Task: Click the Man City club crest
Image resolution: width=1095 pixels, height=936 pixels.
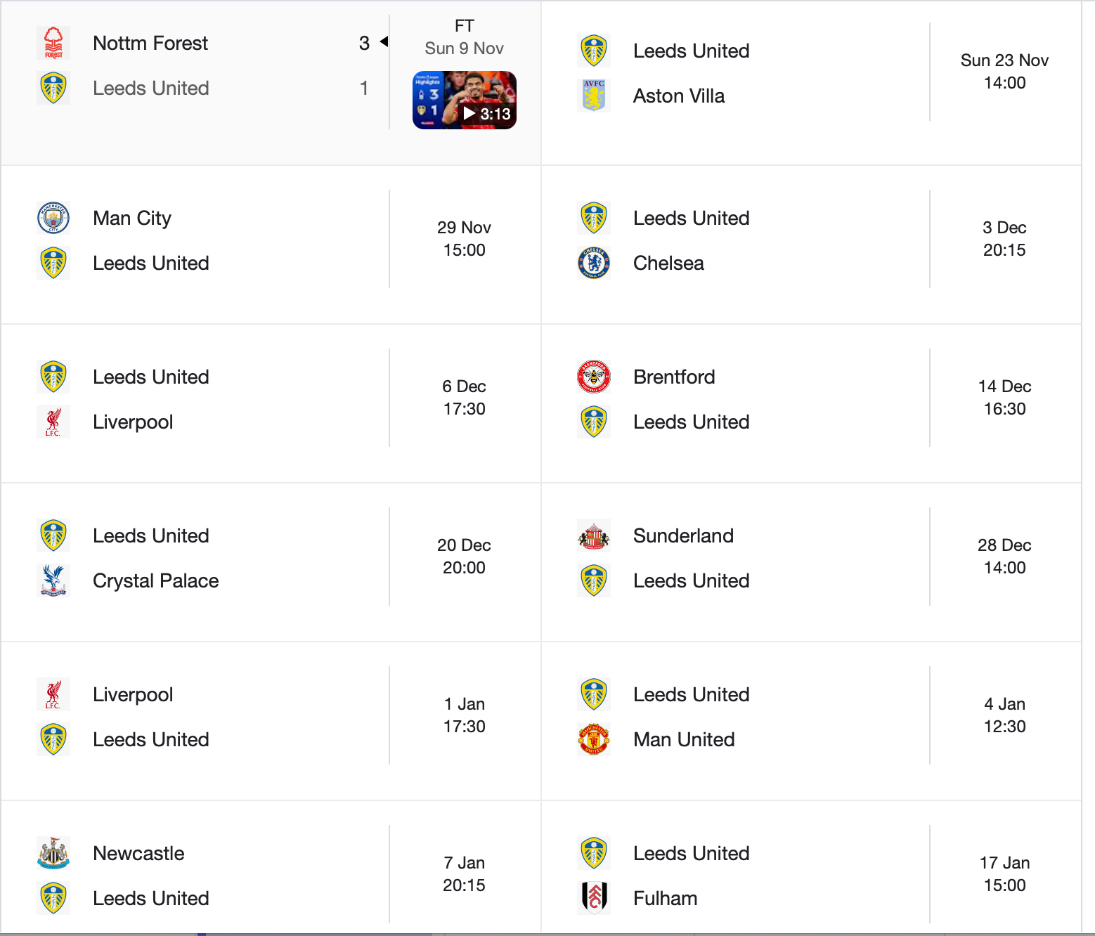Action: (x=53, y=218)
